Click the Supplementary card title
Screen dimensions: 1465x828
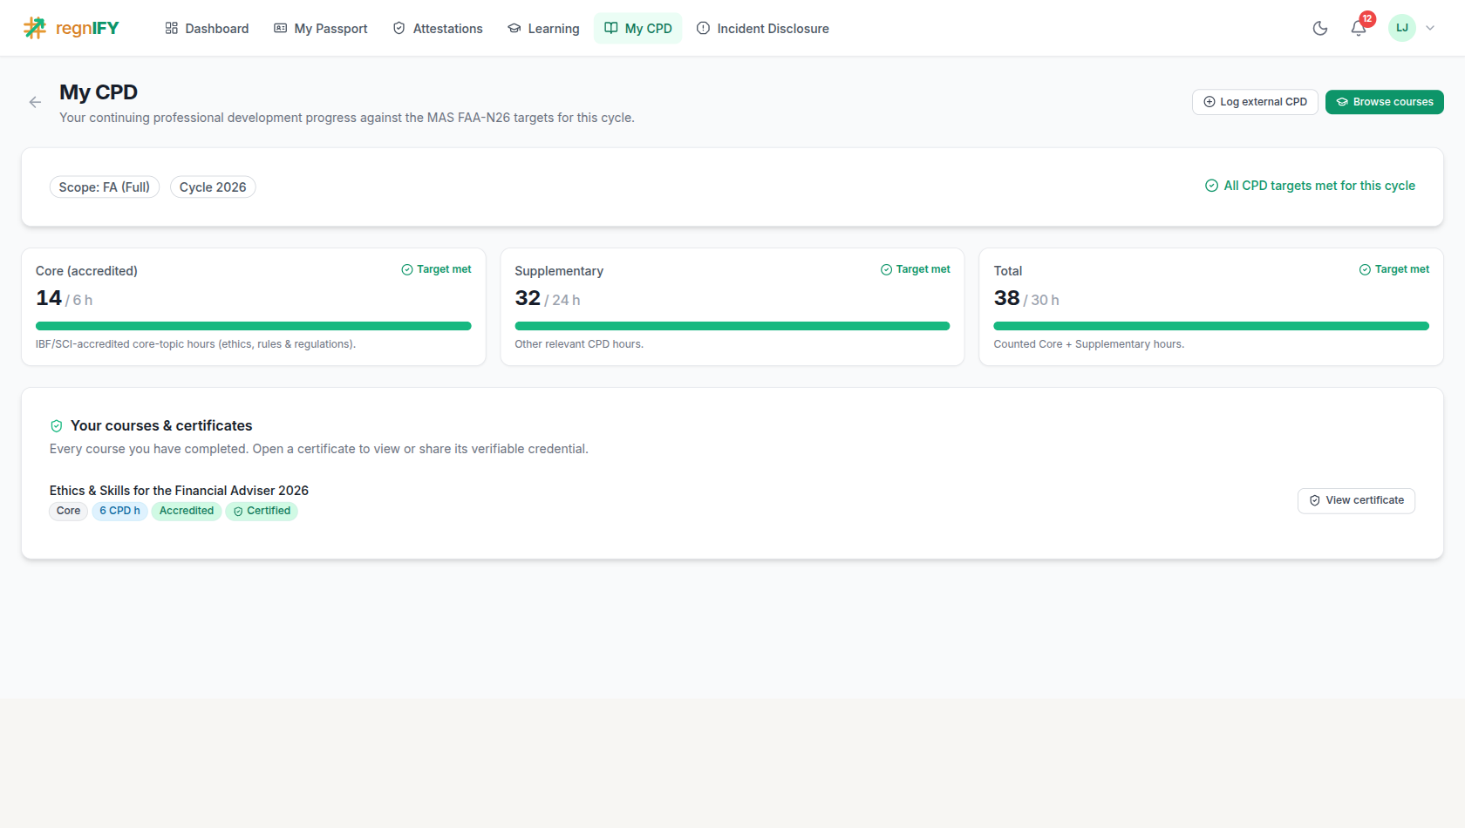click(559, 271)
